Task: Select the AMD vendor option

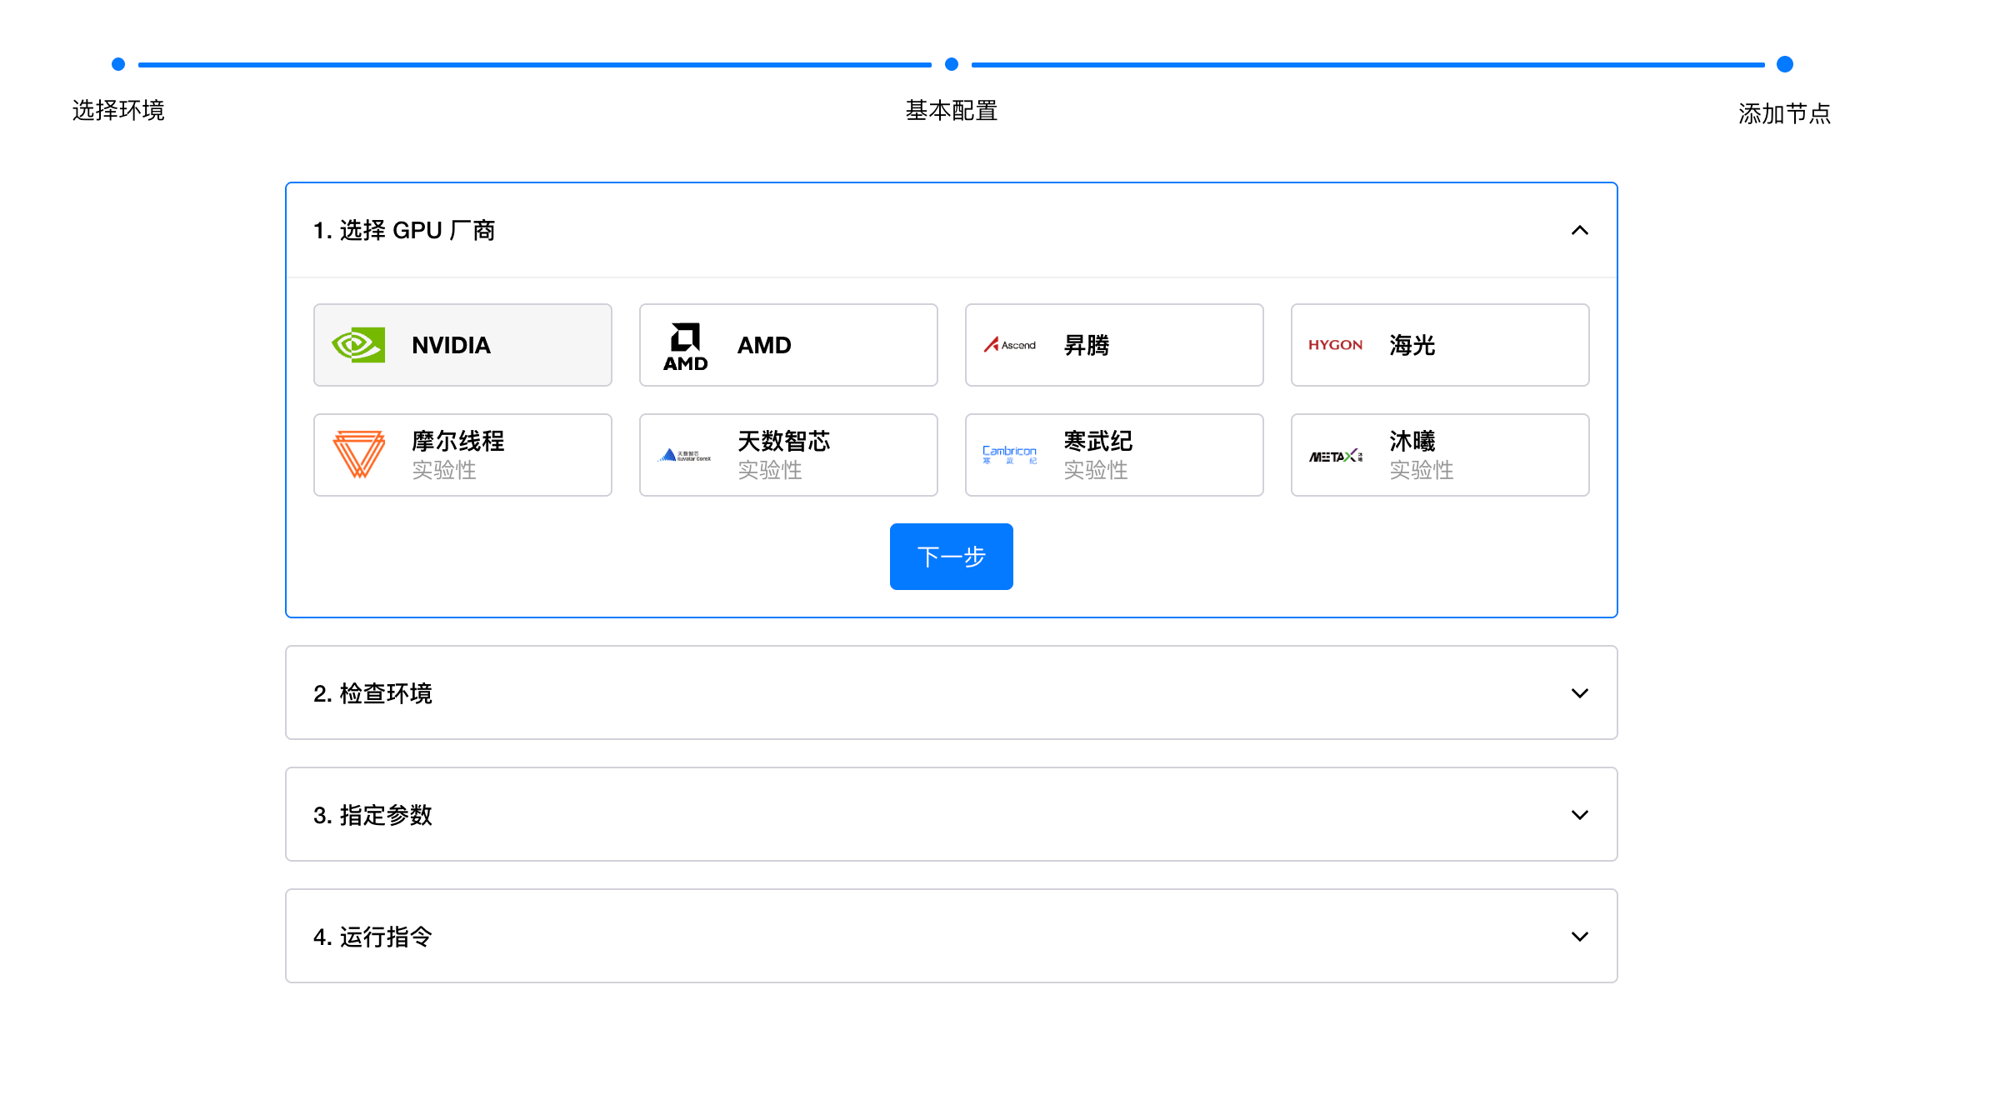Action: tap(787, 345)
